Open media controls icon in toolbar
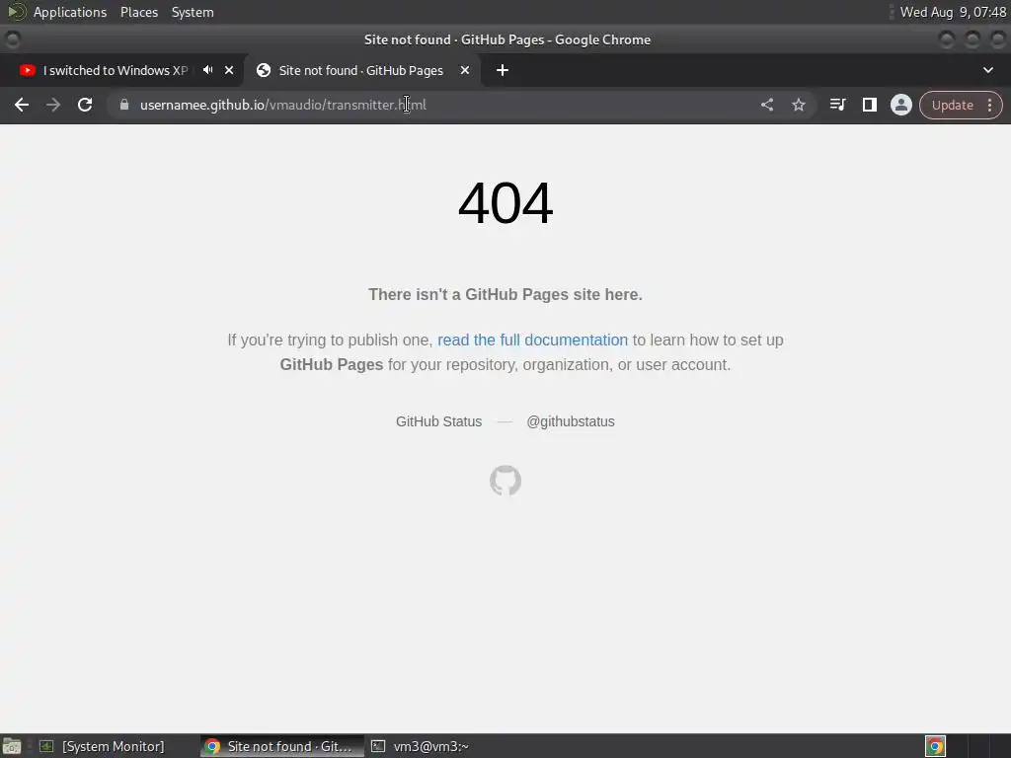 (837, 105)
